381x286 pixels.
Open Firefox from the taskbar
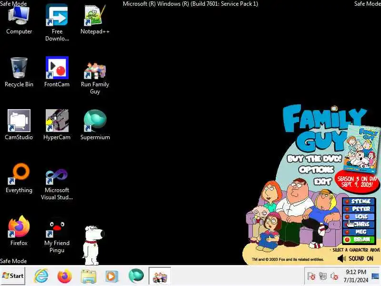(65, 276)
